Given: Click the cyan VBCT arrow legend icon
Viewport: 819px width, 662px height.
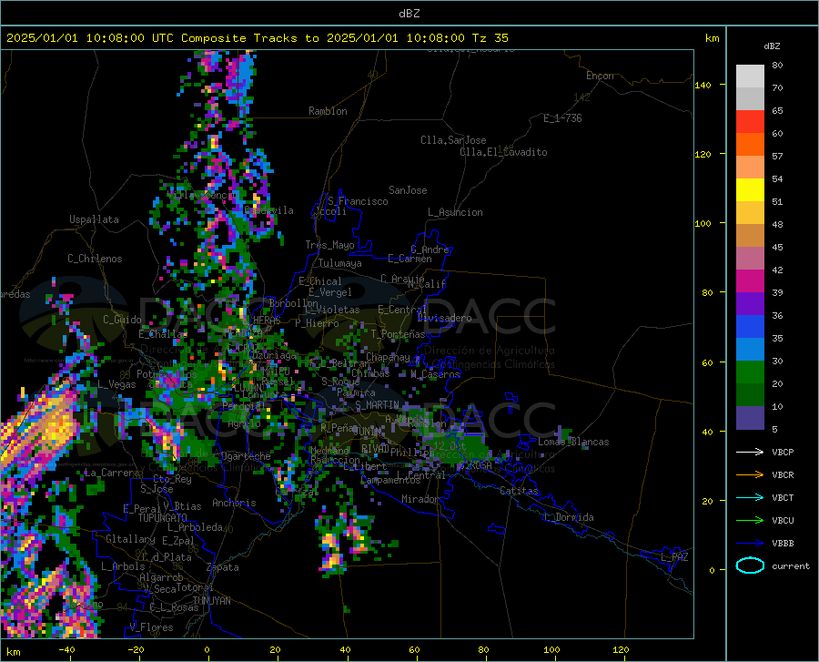Looking at the screenshot, I should click(x=750, y=497).
